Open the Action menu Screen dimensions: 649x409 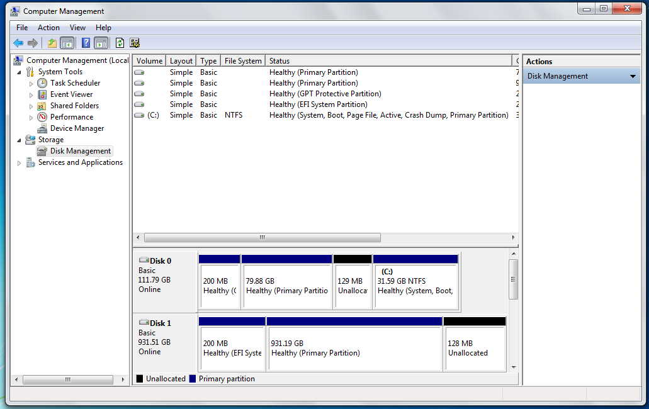point(48,28)
